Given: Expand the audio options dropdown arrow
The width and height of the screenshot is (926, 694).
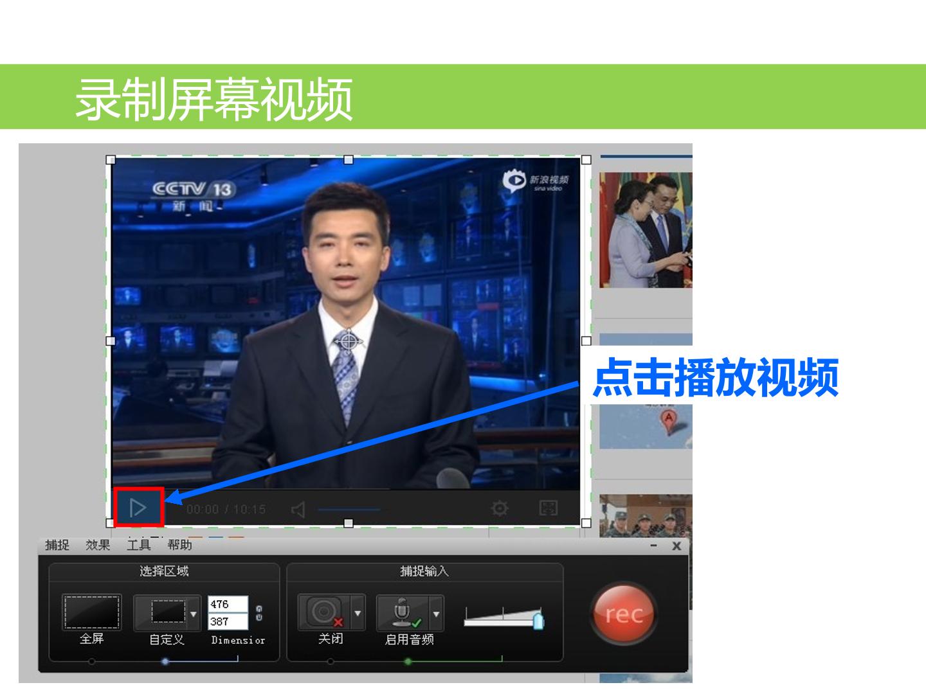Looking at the screenshot, I should click(x=437, y=613).
